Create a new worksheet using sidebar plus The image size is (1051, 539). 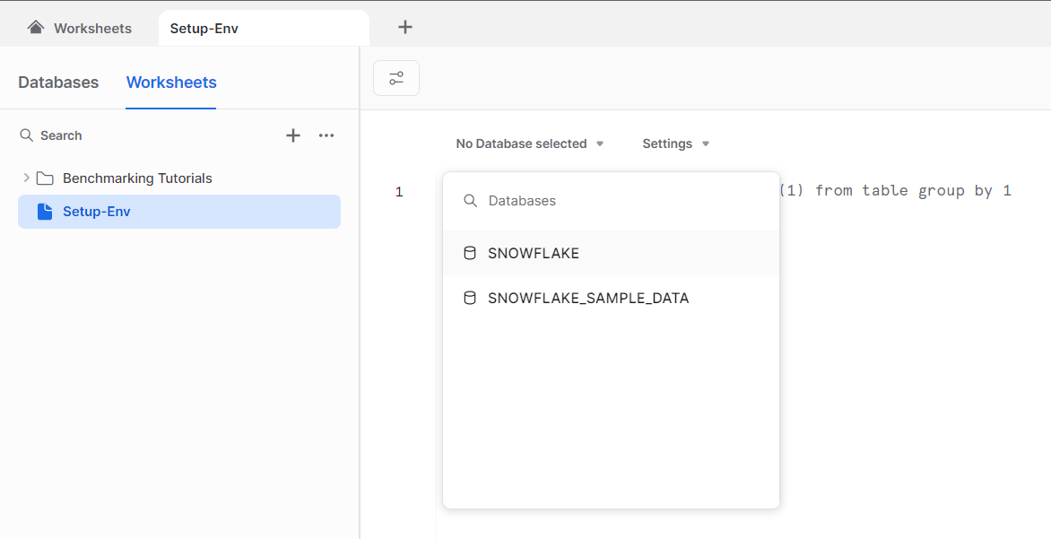293,135
